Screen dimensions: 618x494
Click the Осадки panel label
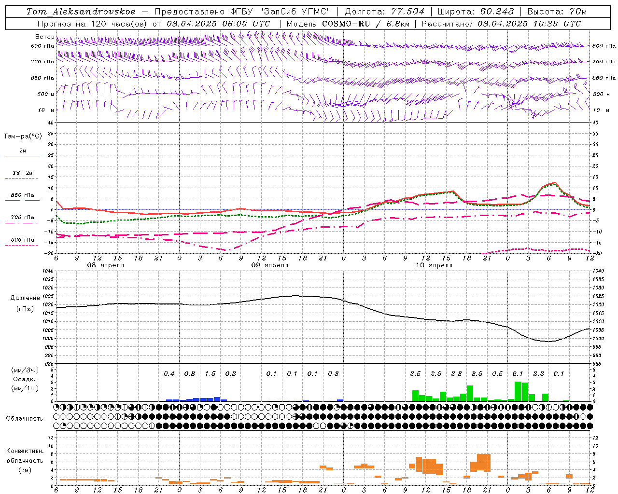pyautogui.click(x=25, y=379)
